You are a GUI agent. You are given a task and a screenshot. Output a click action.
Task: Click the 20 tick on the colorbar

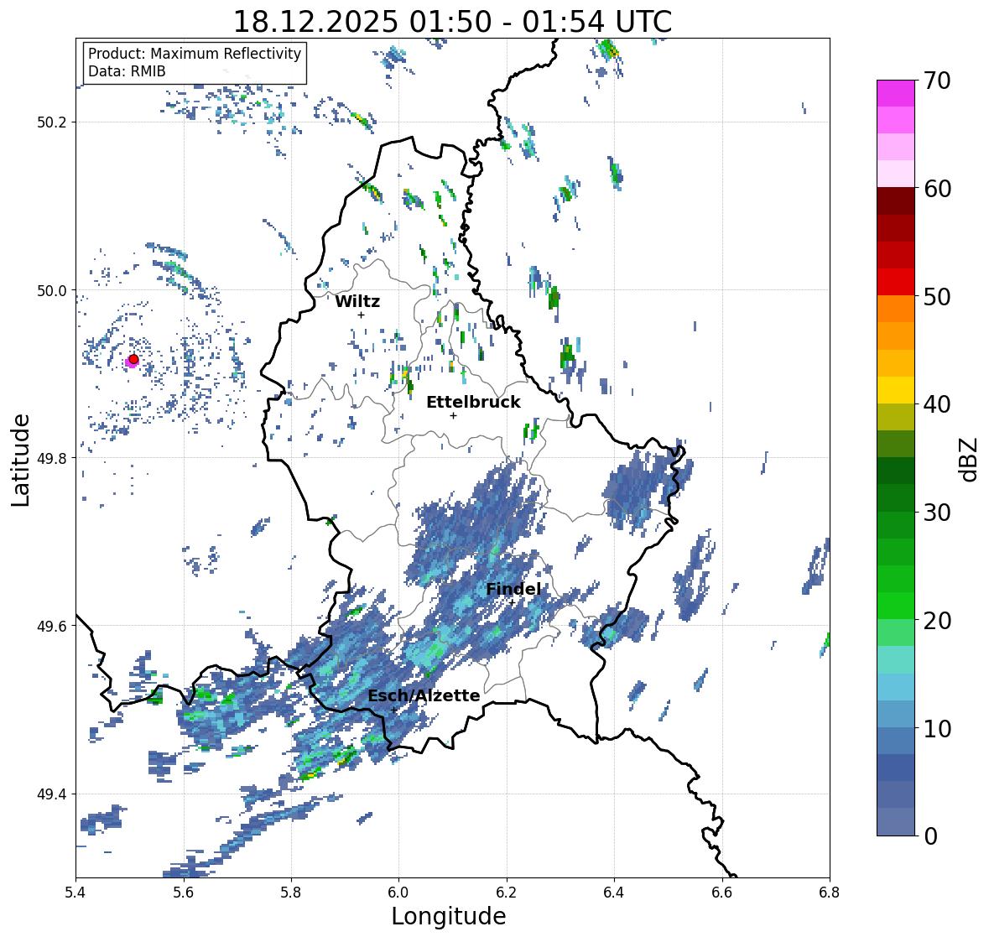point(937,621)
